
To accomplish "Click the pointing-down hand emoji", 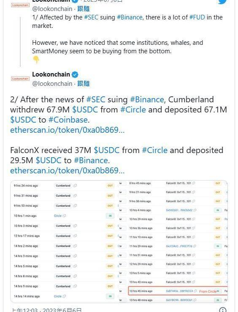I will (36, 60).
